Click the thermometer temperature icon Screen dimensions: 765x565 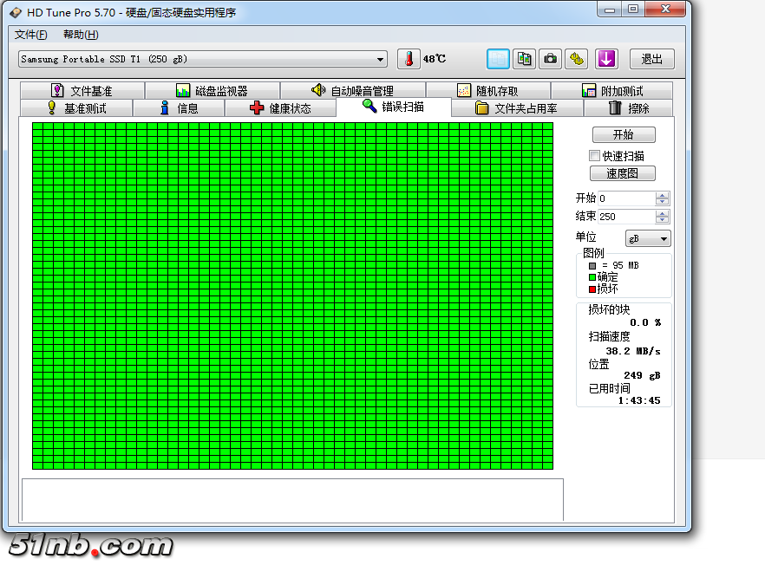[408, 59]
